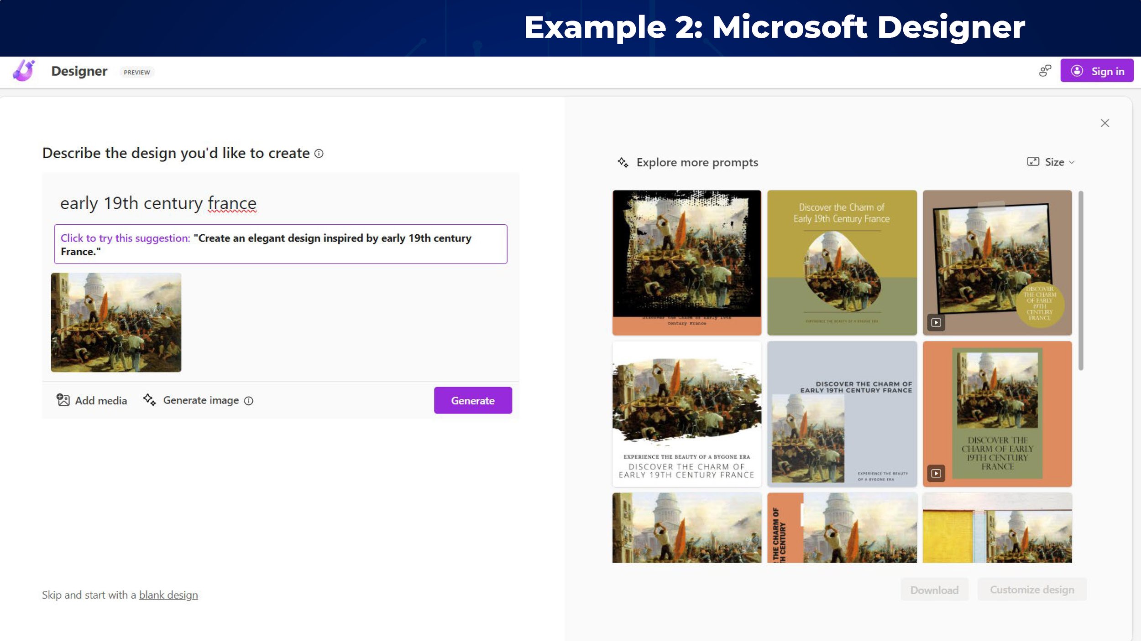Image resolution: width=1141 pixels, height=641 pixels.
Task: Click the user avatar icon in Sign in
Action: click(x=1077, y=71)
